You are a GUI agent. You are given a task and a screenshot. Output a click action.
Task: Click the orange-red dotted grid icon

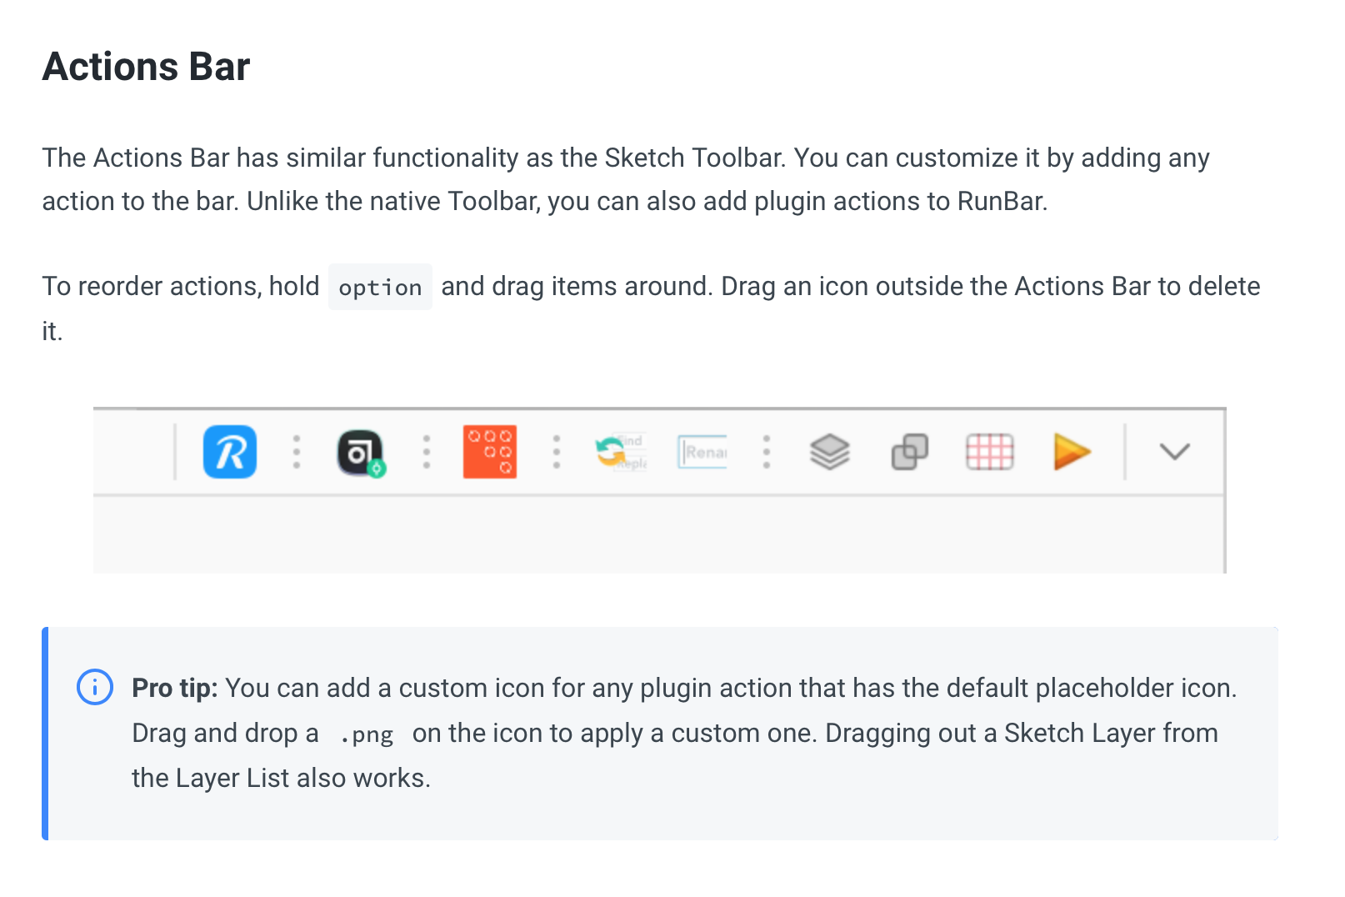(x=490, y=452)
